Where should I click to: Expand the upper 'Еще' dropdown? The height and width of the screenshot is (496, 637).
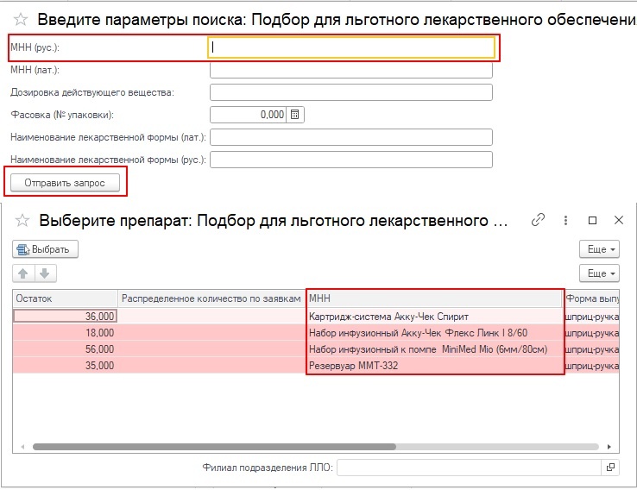(x=601, y=249)
